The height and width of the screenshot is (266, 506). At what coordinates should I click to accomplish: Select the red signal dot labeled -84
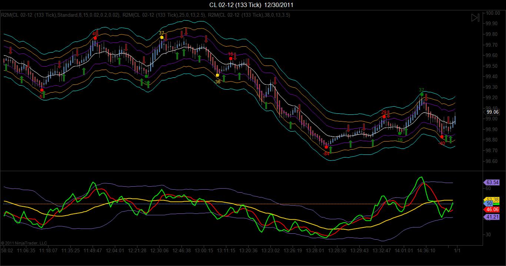tap(326, 147)
